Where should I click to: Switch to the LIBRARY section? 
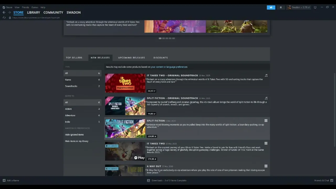tap(34, 12)
